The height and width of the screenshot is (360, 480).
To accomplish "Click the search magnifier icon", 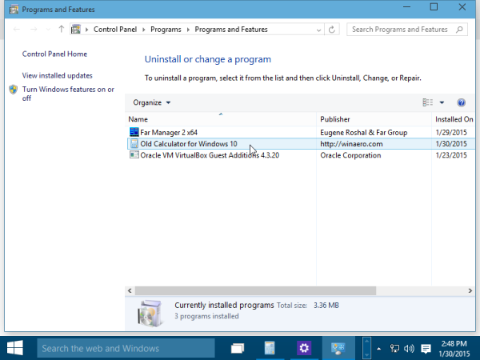I will click(x=459, y=30).
